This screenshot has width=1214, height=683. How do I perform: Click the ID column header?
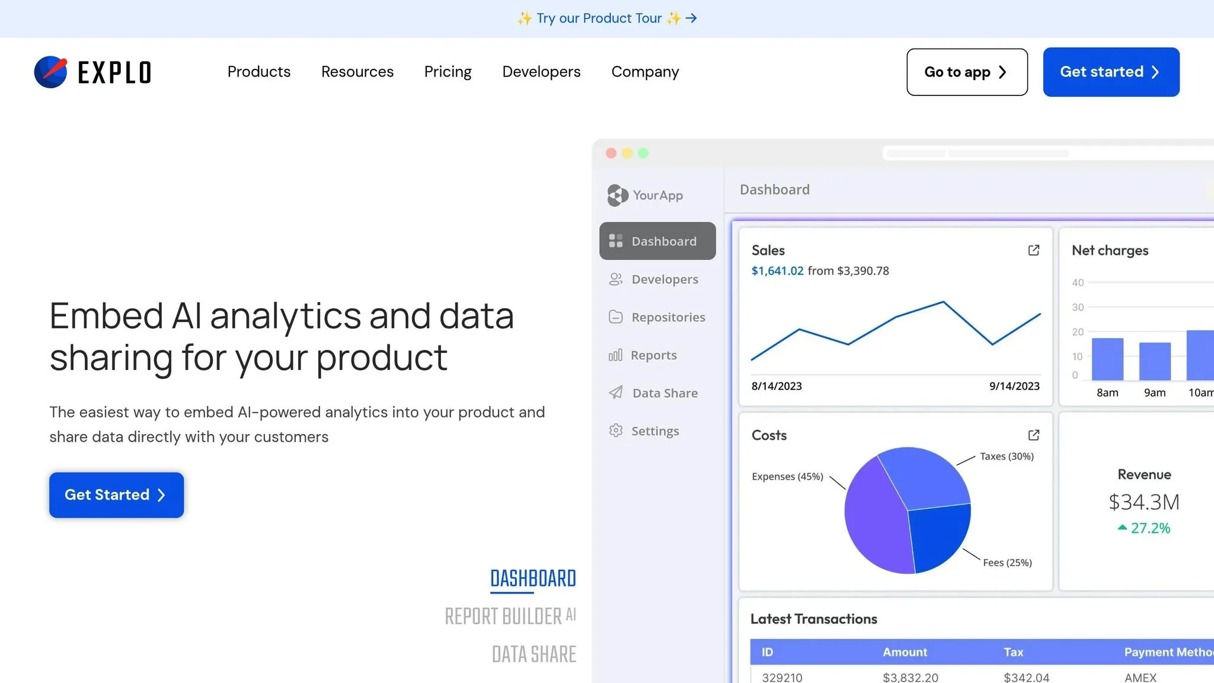coord(767,652)
